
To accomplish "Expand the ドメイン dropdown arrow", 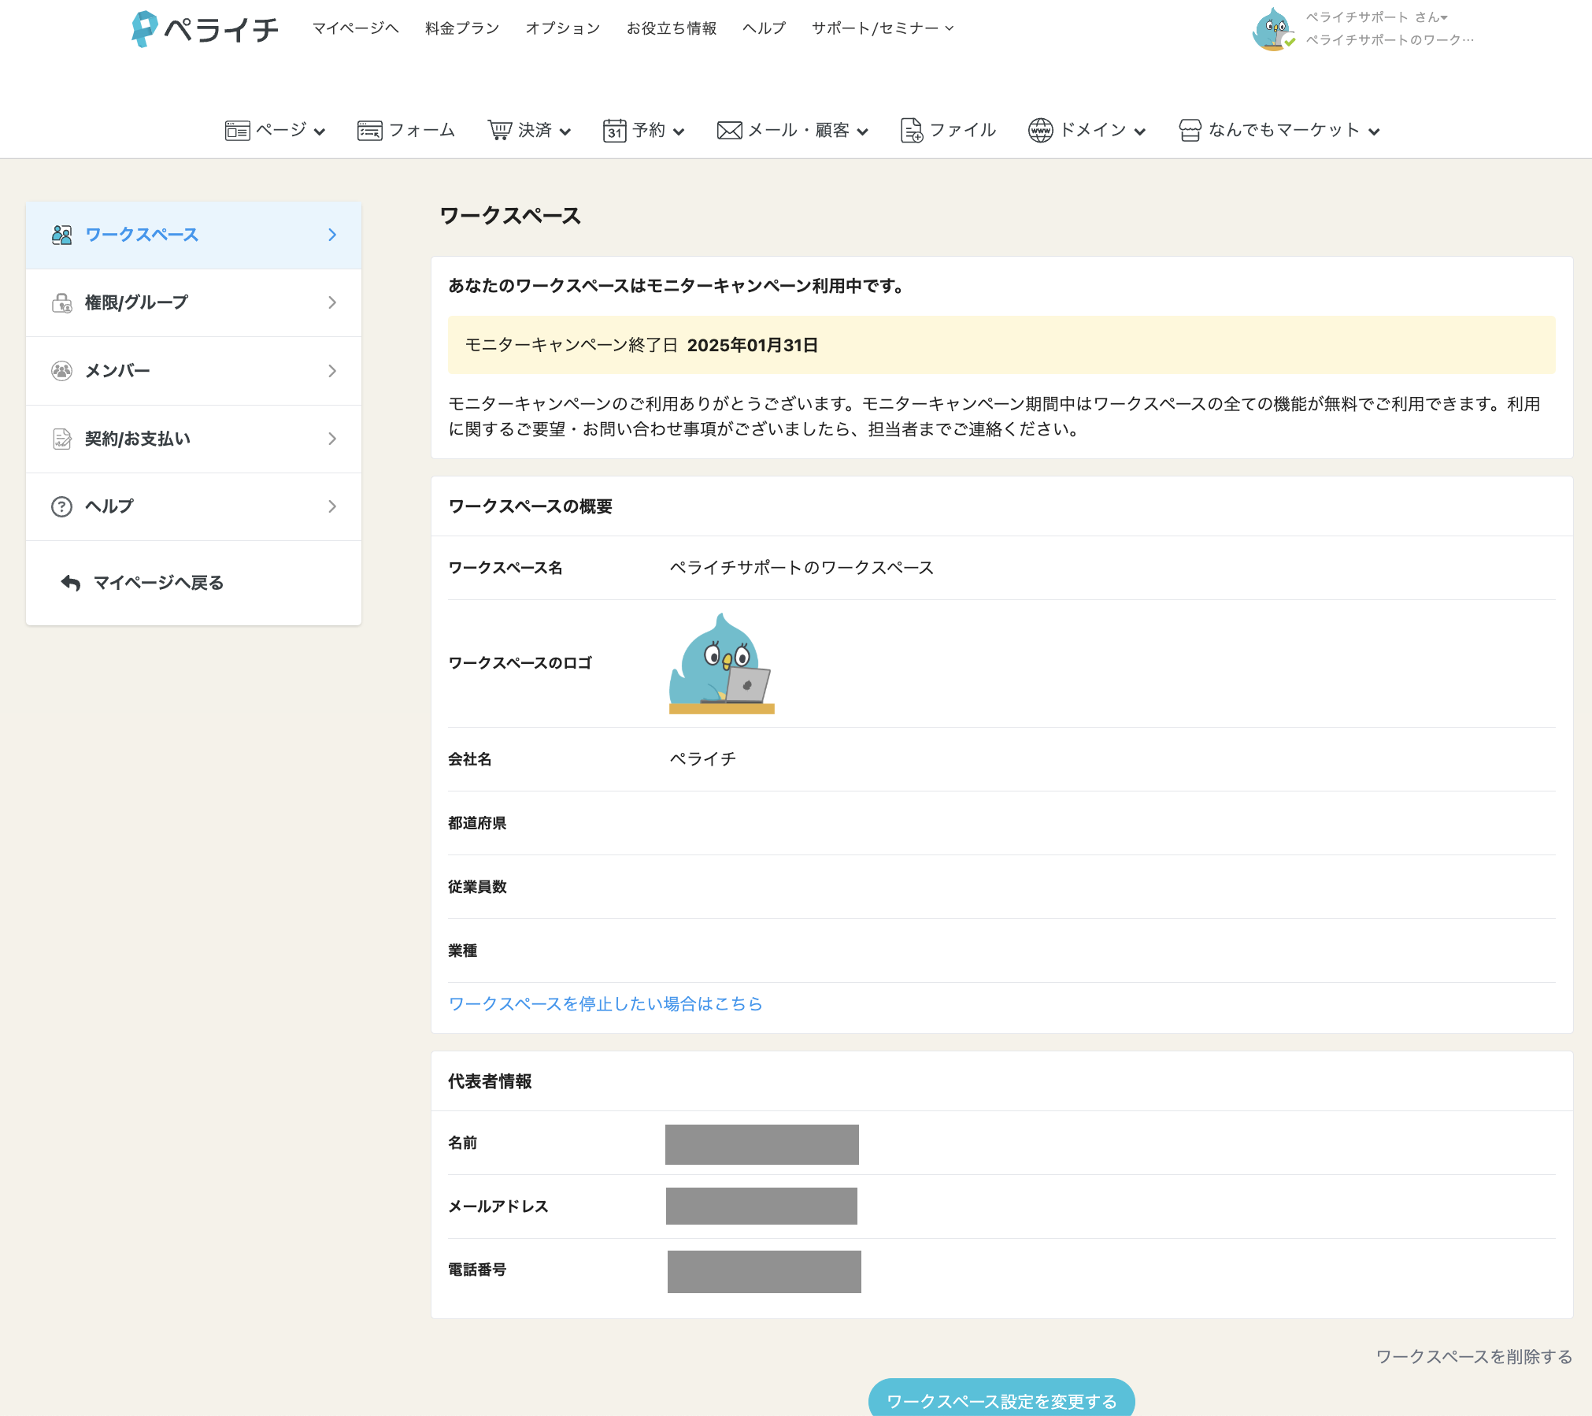I will [1139, 132].
